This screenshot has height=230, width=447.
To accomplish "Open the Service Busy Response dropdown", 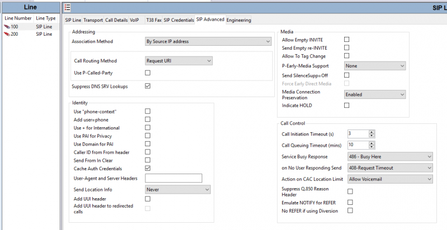I will (x=390, y=156).
